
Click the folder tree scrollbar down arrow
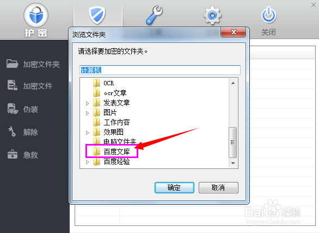click(x=233, y=163)
